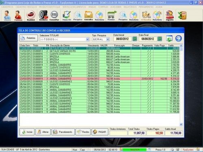Open calendar picker for Data Inicial

point(134,39)
